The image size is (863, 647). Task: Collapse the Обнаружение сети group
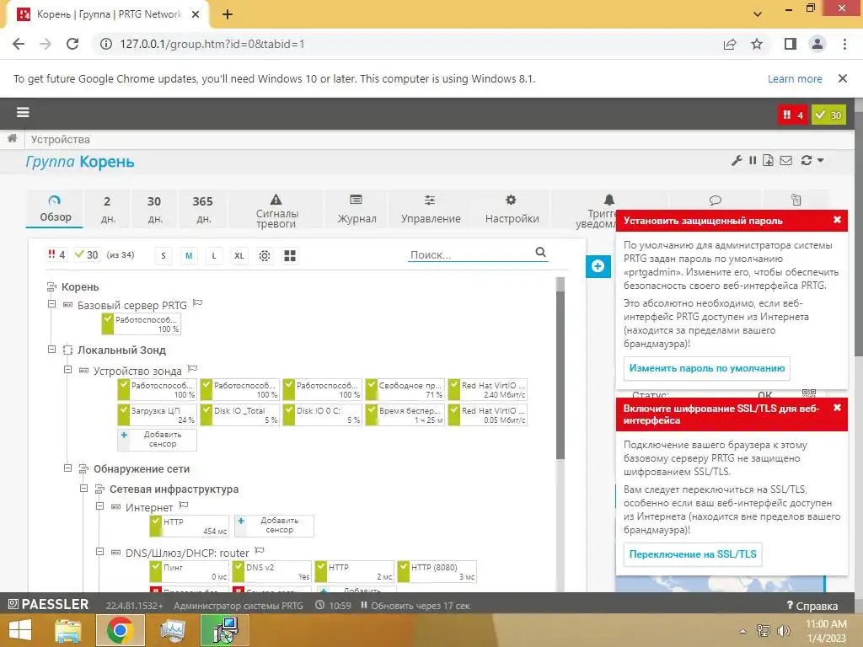(x=67, y=468)
